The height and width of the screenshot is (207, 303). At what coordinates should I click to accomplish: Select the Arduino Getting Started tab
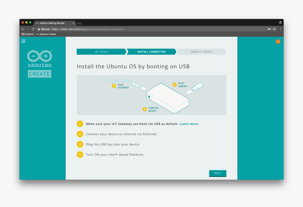tap(54, 23)
